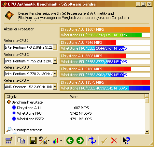Viewport: 154px width, 147px height.
Task: Open the dropdown arrow beside the bar chart icon
Action: tap(61, 140)
